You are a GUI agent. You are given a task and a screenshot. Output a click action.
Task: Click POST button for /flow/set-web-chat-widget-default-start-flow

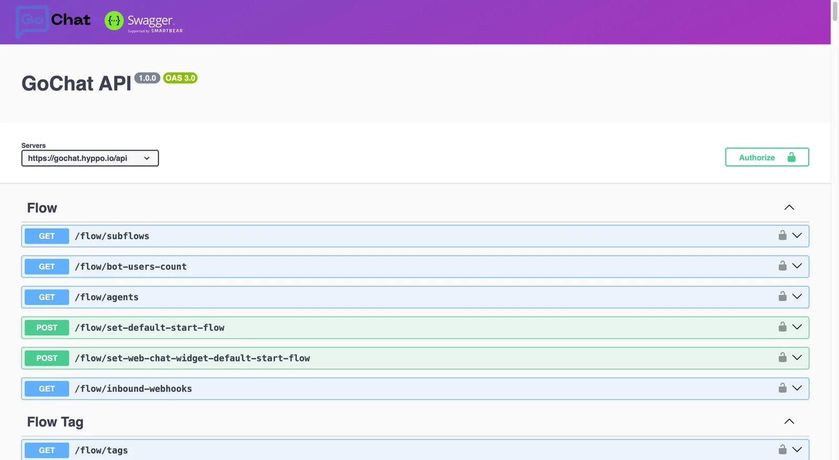[x=47, y=358]
